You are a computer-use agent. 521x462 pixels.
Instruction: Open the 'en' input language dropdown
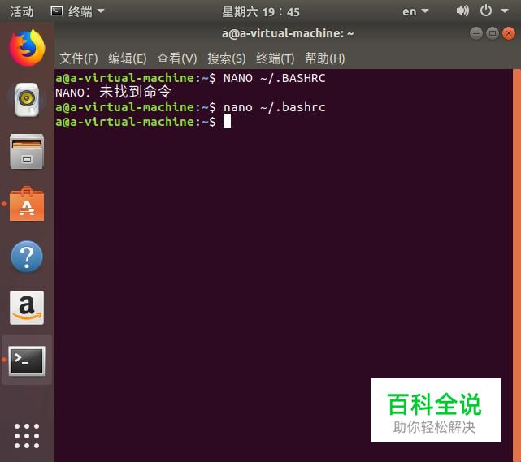pyautogui.click(x=415, y=11)
